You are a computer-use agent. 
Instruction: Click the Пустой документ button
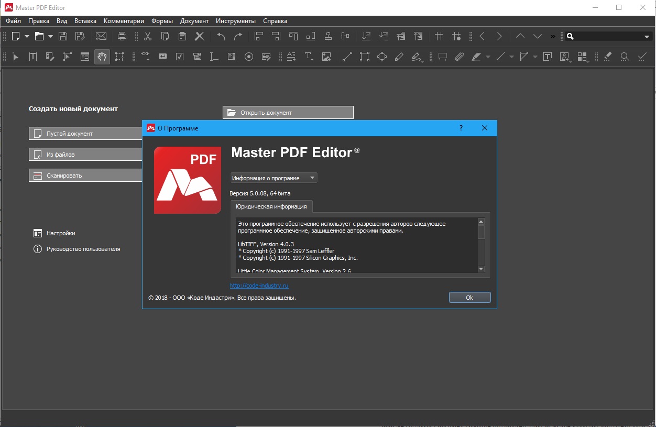click(86, 134)
